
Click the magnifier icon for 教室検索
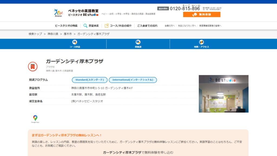85,26
